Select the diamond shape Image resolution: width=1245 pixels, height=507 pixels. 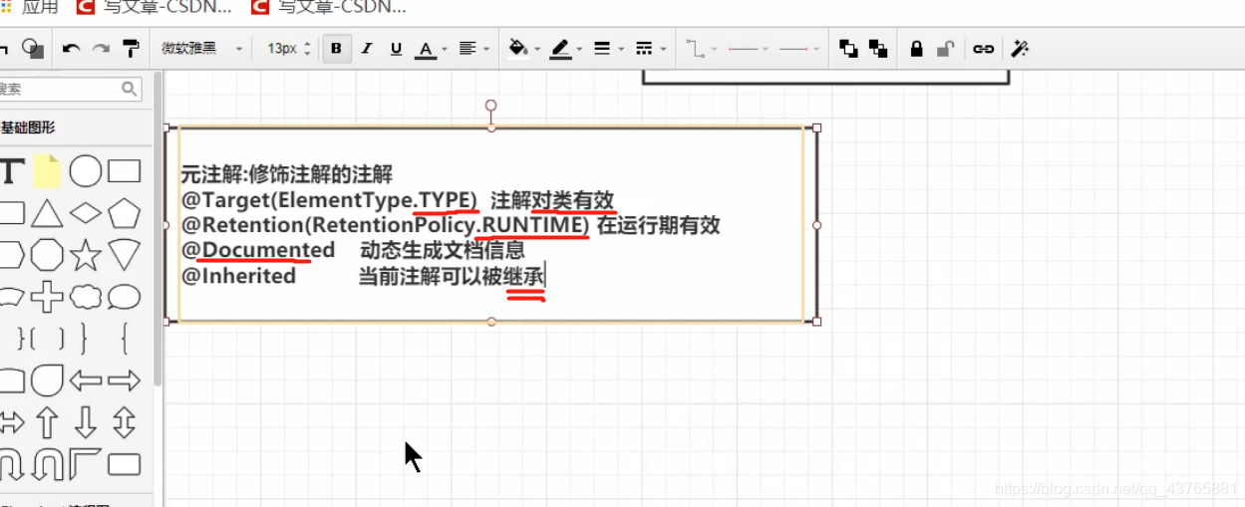click(86, 213)
